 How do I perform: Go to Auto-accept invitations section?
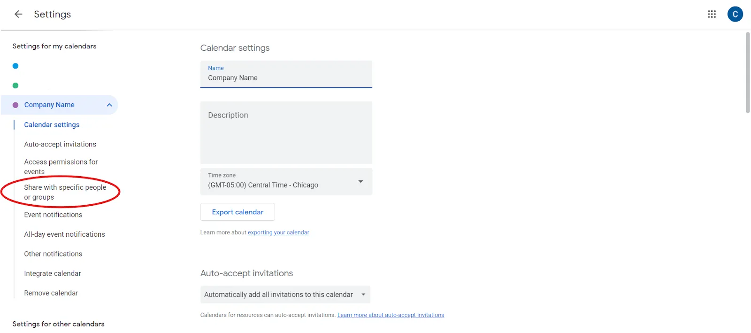coord(60,144)
